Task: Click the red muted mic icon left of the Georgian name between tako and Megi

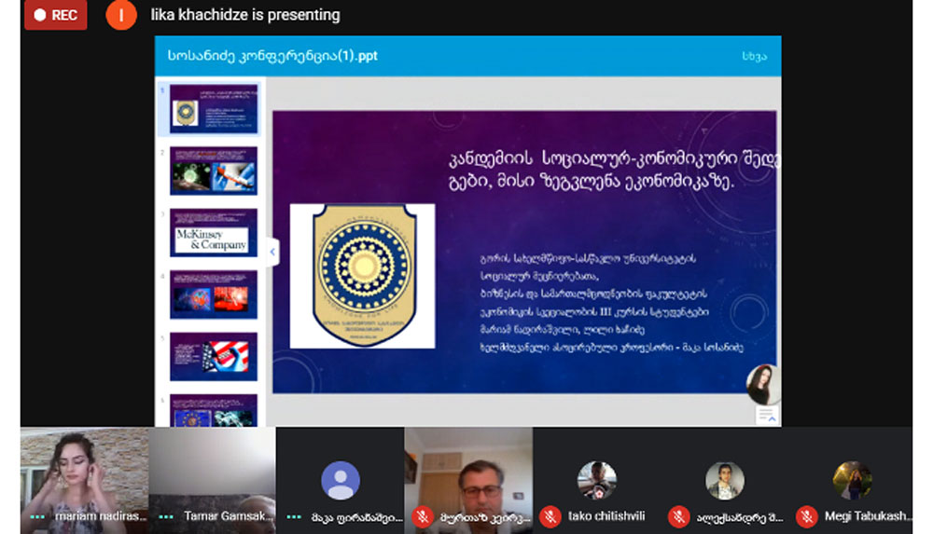Action: coord(678,515)
